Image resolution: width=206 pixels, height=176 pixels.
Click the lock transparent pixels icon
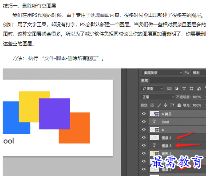tap(152, 105)
